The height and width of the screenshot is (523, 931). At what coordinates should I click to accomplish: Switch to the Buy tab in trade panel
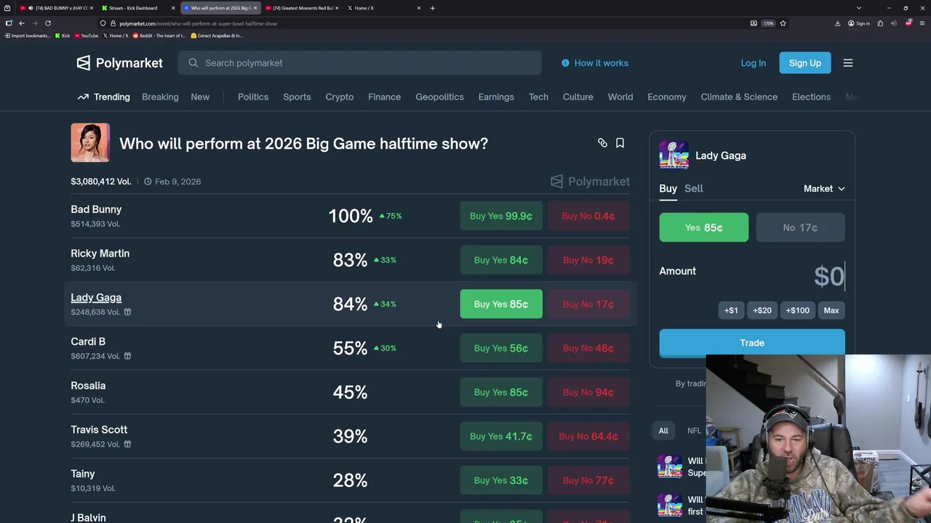(668, 188)
